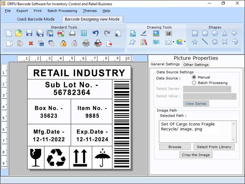245x184 pixels.
Task: Select the RETAIL INDUSTRY heading text
Action: click(79, 73)
